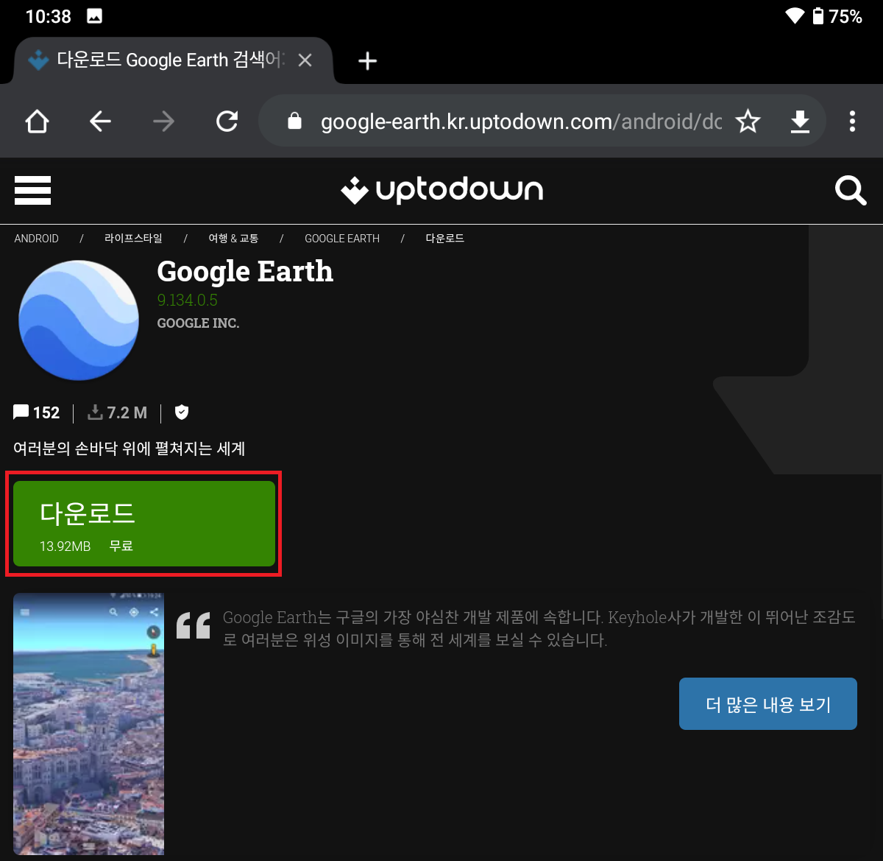The height and width of the screenshot is (861, 883).
Task: Open the Google Earth screenshot thumbnail
Action: (89, 723)
